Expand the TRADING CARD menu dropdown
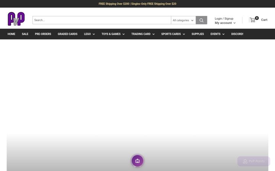Viewport: 275px width, 171px height. pyautogui.click(x=143, y=34)
